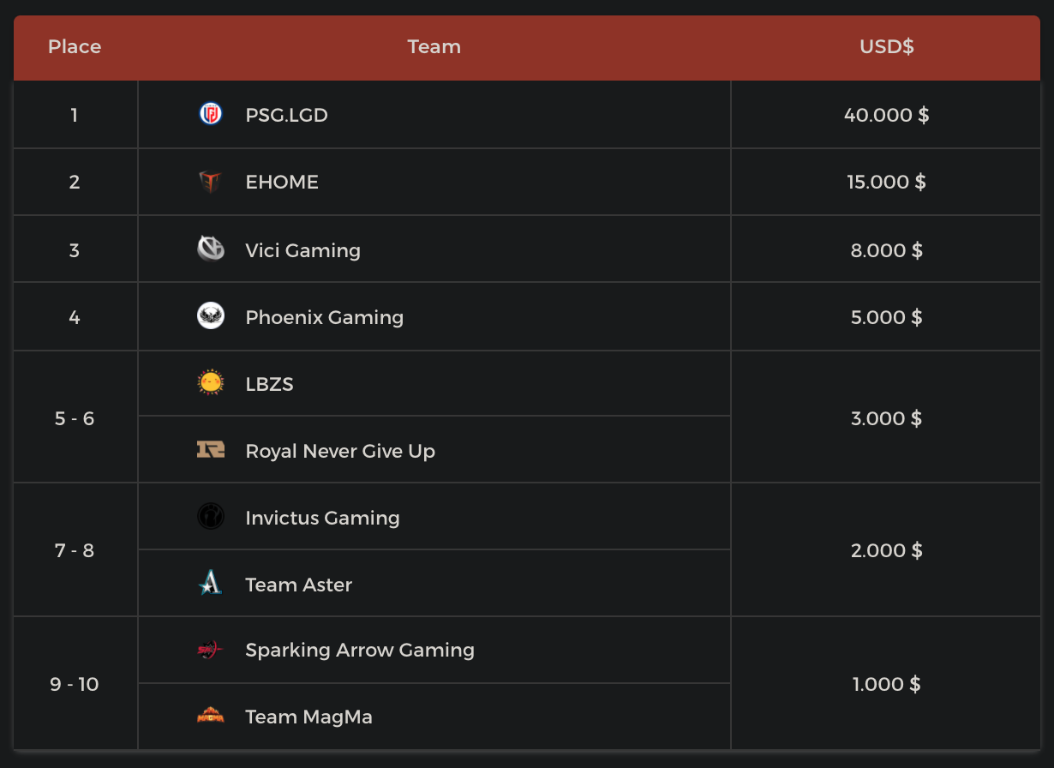Open Royal Never Give Up team link

(340, 451)
